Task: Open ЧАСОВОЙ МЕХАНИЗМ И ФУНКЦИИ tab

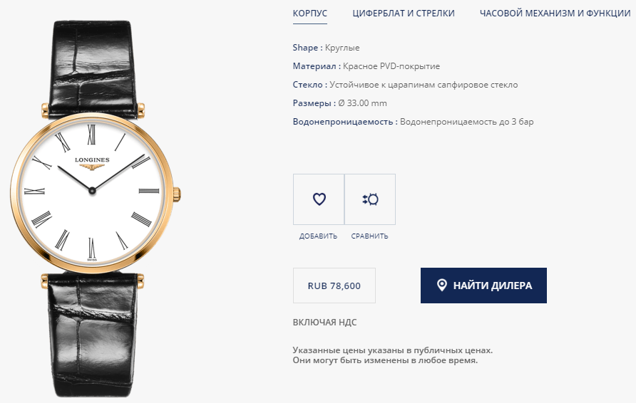Action: coord(555,14)
